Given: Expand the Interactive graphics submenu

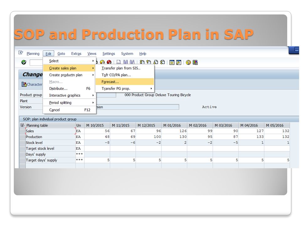Looking at the screenshot, I should pyautogui.click(x=69, y=95).
